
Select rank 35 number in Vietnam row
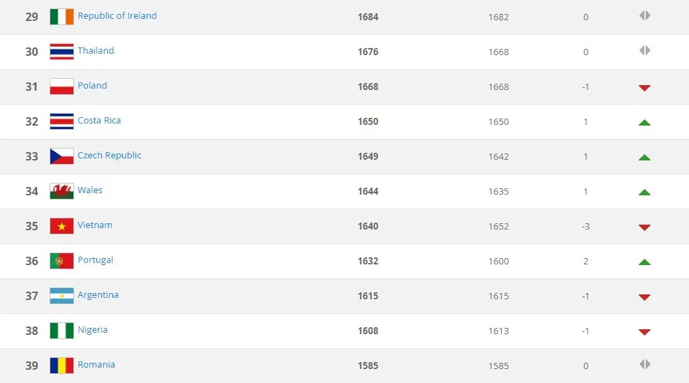tap(31, 226)
